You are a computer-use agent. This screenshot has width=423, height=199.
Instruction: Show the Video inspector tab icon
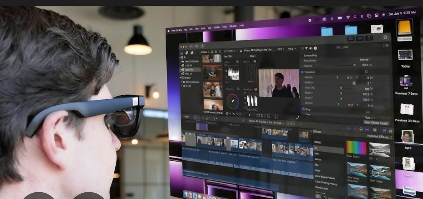(x=302, y=49)
